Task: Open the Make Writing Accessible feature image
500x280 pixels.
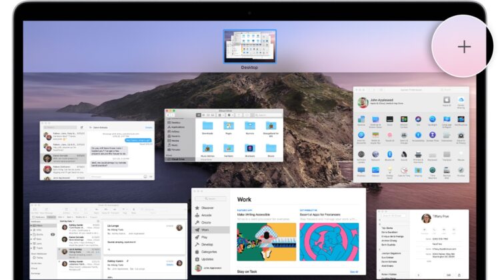Action: (x=266, y=241)
